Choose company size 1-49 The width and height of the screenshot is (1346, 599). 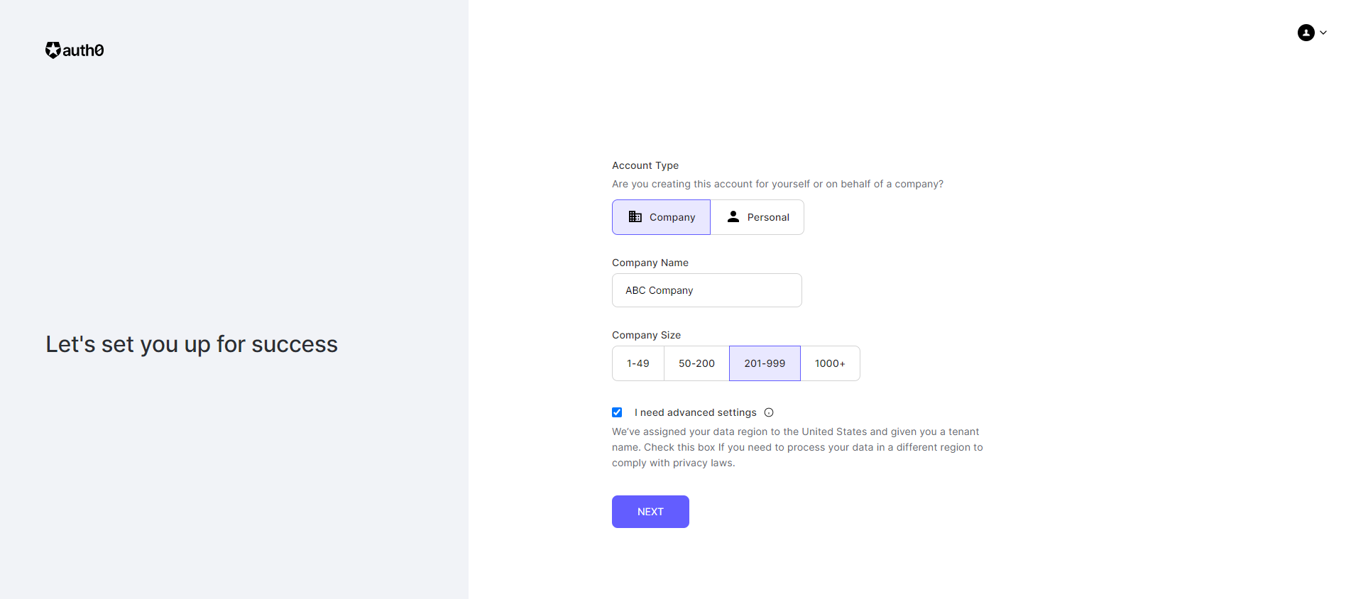click(638, 363)
